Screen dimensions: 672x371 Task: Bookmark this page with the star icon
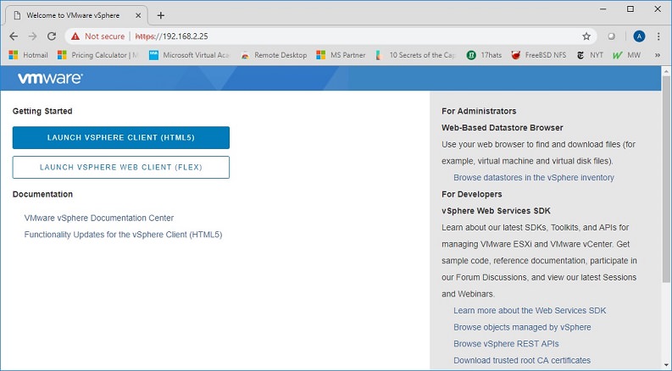[586, 36]
